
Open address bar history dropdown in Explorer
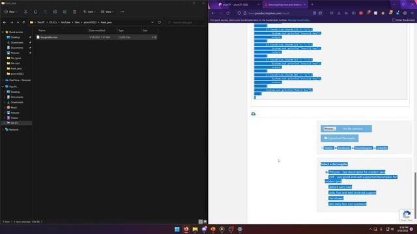coord(152,23)
